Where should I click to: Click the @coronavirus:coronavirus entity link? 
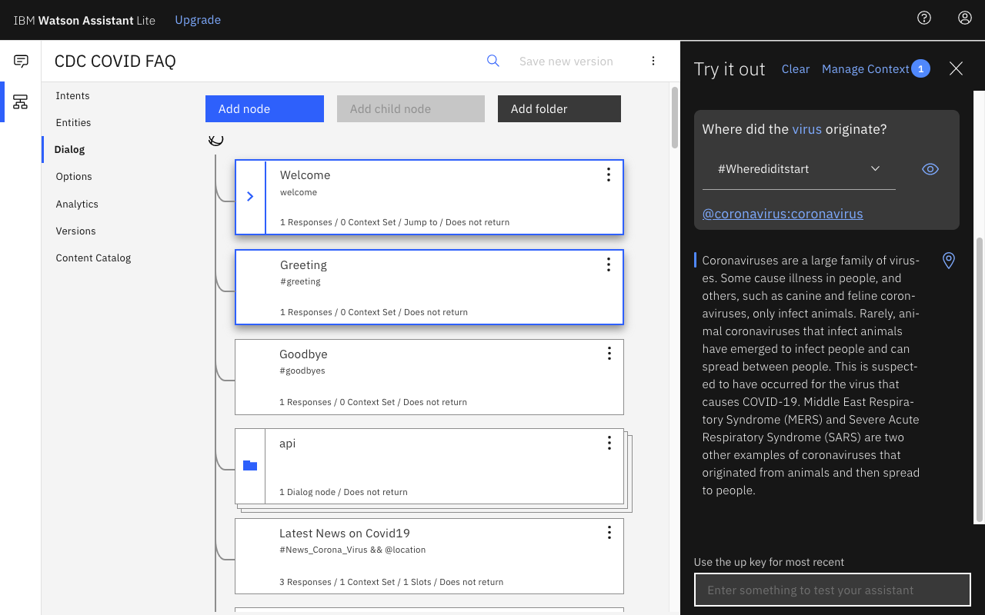(x=783, y=214)
